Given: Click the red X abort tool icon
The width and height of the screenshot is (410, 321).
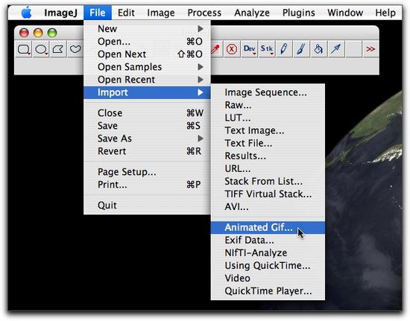Looking at the screenshot, I should click(232, 49).
